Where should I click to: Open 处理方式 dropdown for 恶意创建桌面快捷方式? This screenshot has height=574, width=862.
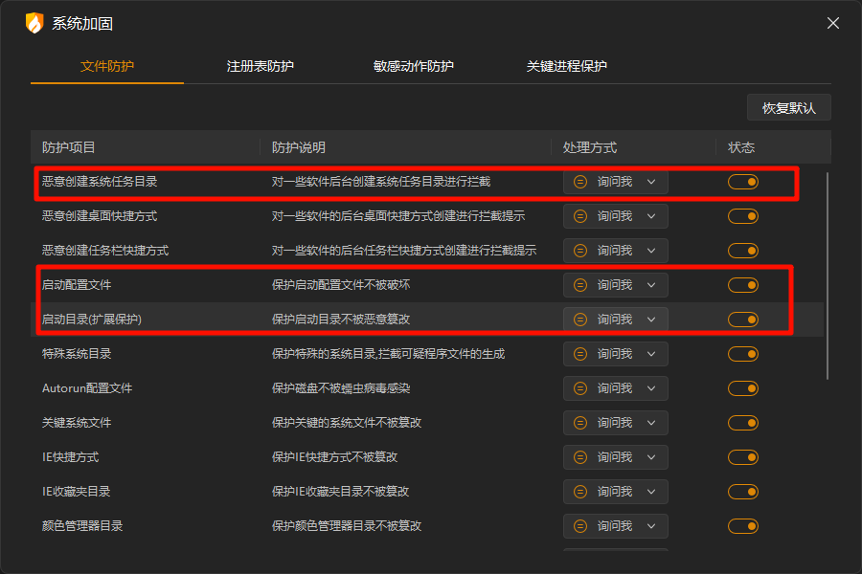click(x=616, y=216)
